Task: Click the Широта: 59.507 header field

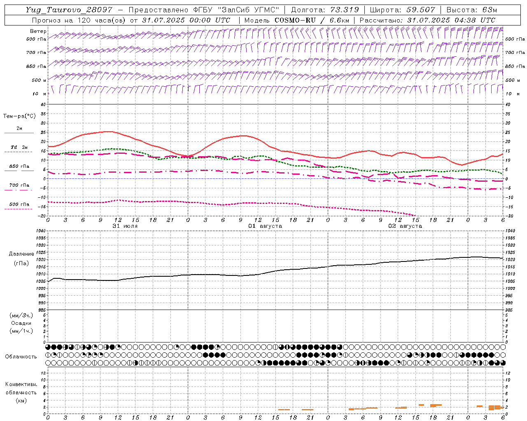Action: [402, 10]
